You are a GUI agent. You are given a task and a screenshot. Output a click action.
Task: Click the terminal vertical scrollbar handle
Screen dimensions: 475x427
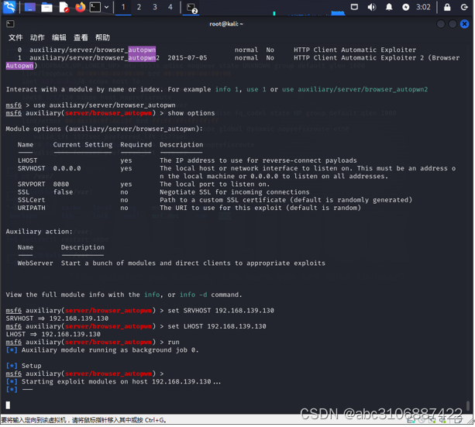coord(467,405)
